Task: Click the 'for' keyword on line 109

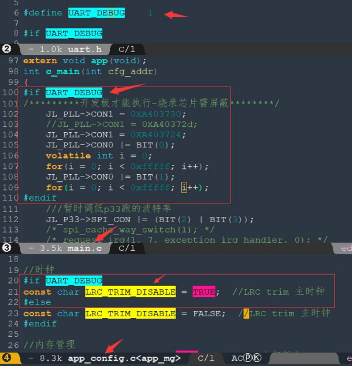Action: point(54,188)
